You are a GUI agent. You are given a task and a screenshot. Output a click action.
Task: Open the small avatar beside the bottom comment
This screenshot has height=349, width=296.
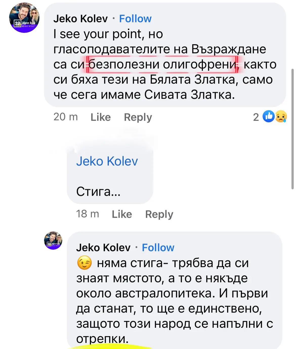pyautogui.click(x=53, y=241)
